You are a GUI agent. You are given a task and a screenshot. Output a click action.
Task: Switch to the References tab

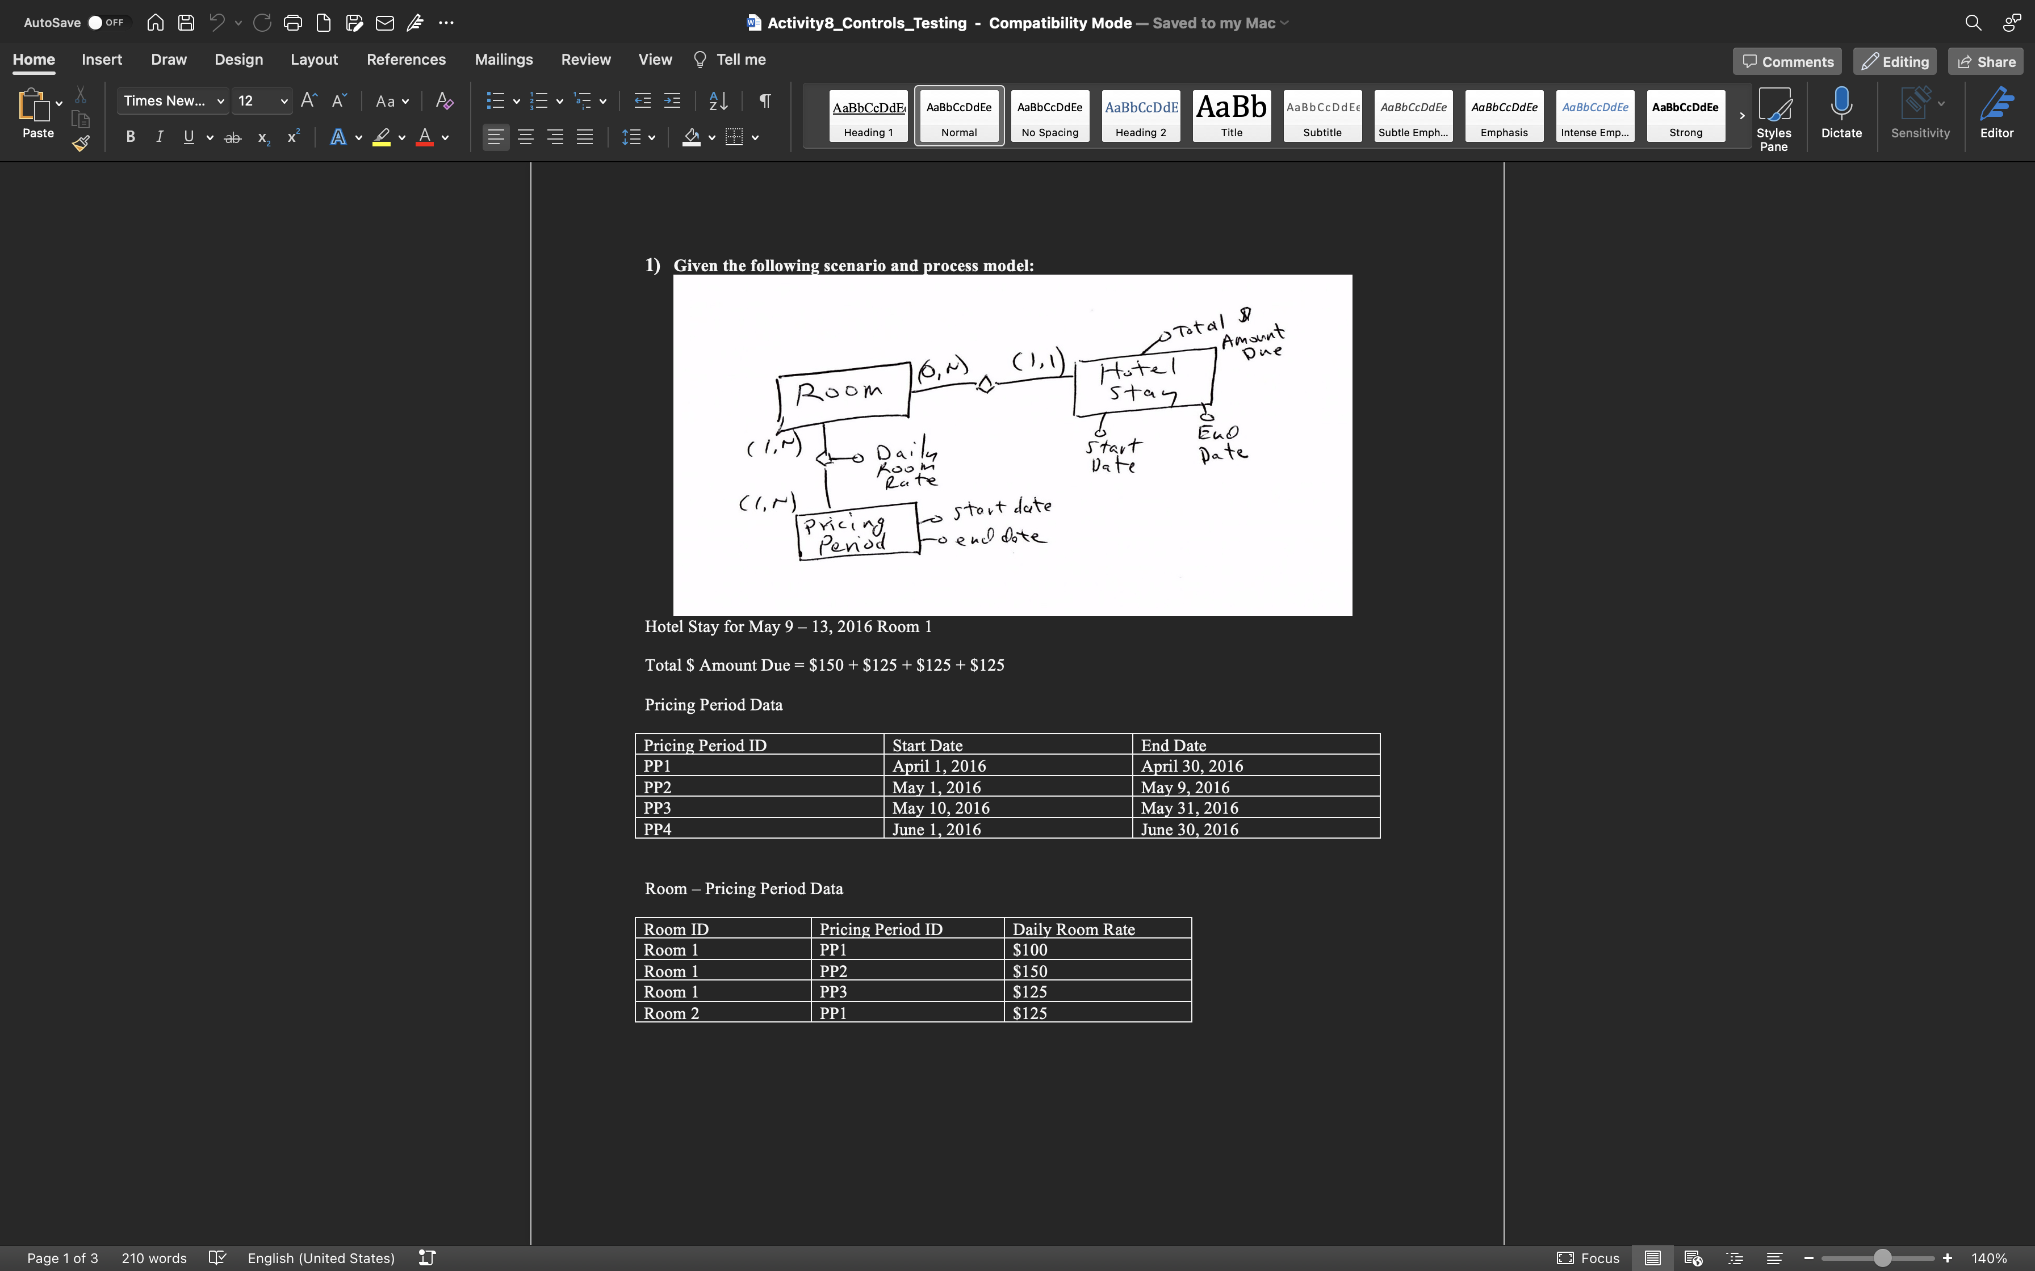pos(405,60)
